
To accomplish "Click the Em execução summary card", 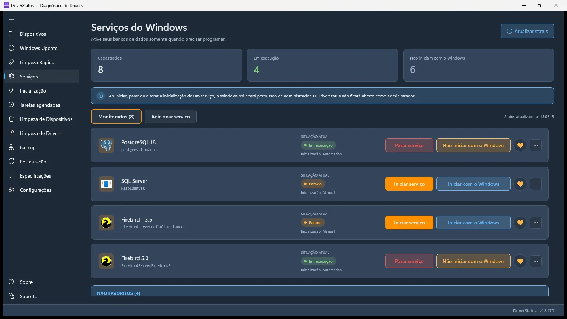I will (322, 65).
